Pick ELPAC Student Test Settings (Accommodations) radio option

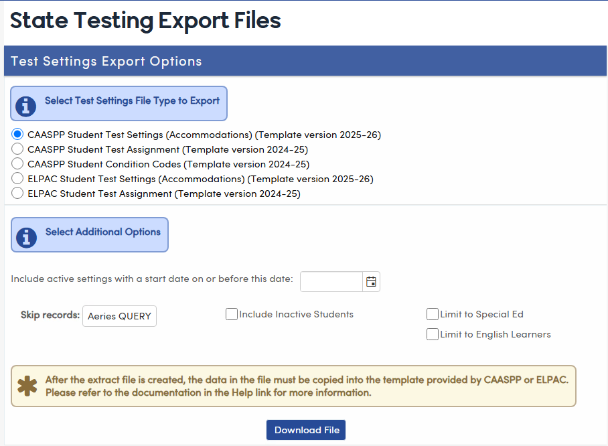[17, 178]
